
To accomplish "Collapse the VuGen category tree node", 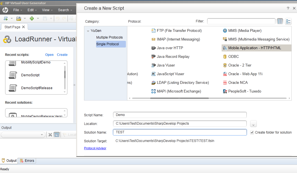I will [88, 31].
